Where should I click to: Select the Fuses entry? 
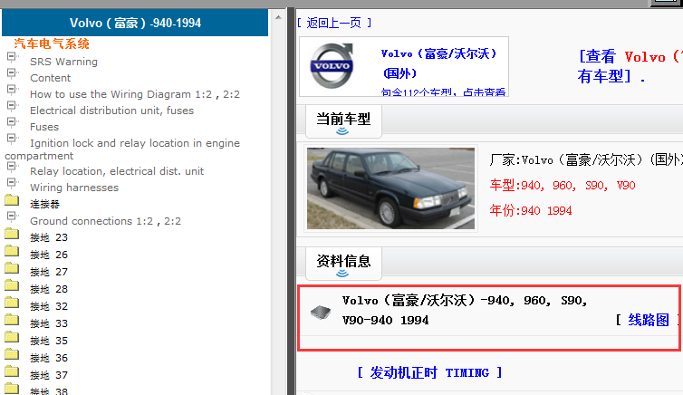(x=44, y=127)
